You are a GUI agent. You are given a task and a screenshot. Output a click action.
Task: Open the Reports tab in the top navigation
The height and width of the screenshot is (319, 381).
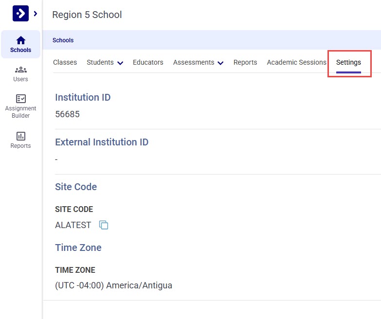coord(245,62)
